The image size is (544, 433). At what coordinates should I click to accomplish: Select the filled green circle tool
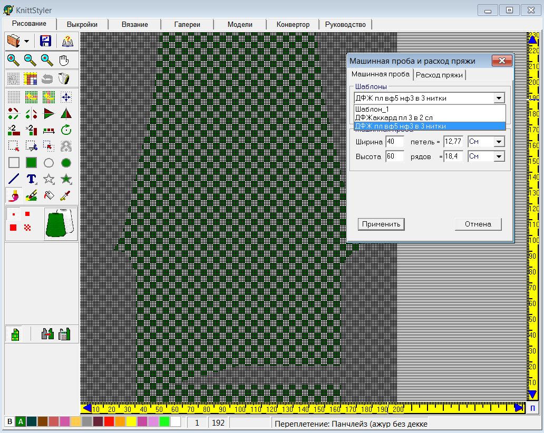66,163
